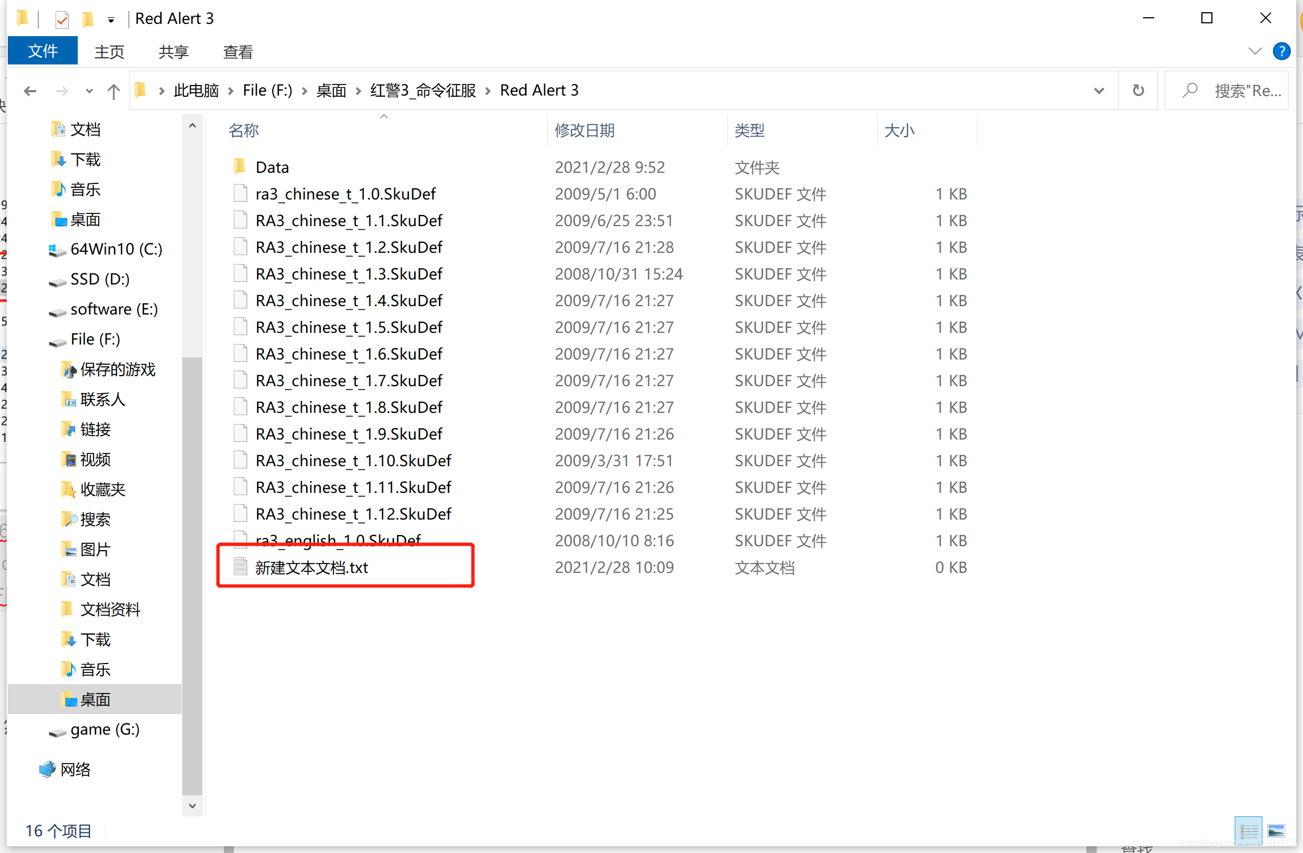The height and width of the screenshot is (853, 1303).
Task: Switch to details view icon
Action: [1249, 831]
